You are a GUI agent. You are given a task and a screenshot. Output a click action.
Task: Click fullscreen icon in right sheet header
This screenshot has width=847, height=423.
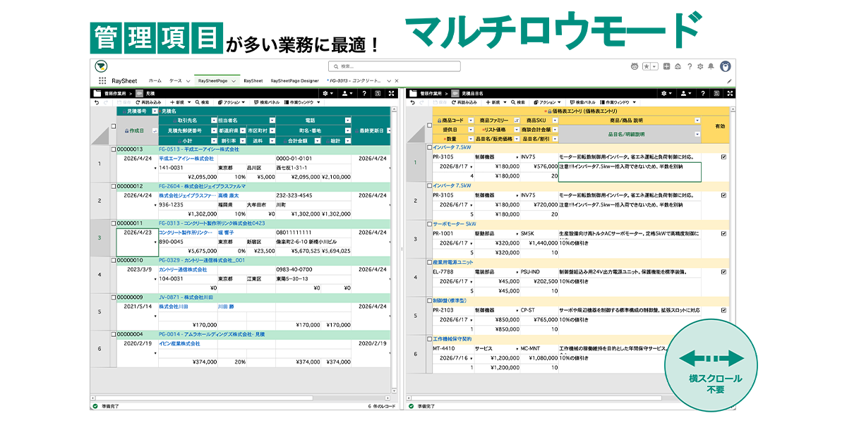tap(730, 93)
